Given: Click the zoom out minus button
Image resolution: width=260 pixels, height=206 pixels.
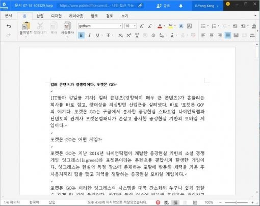Looking at the screenshot, I should click(220, 202).
